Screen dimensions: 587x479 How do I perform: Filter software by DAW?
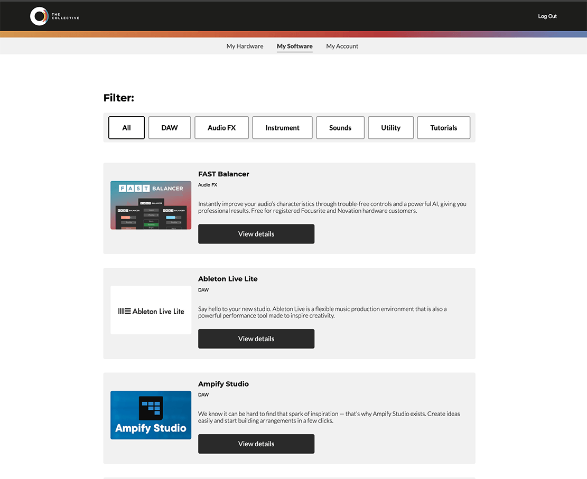(x=169, y=128)
